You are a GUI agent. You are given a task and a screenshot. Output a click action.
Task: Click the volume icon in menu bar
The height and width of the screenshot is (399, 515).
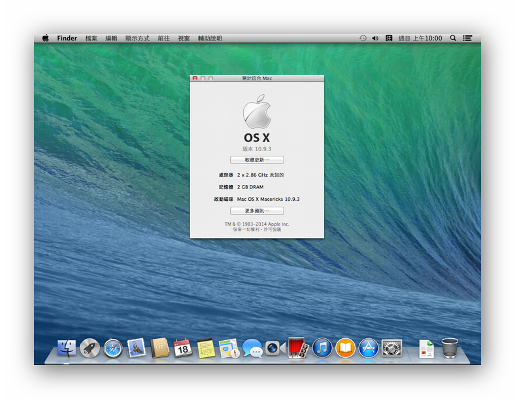[375, 38]
